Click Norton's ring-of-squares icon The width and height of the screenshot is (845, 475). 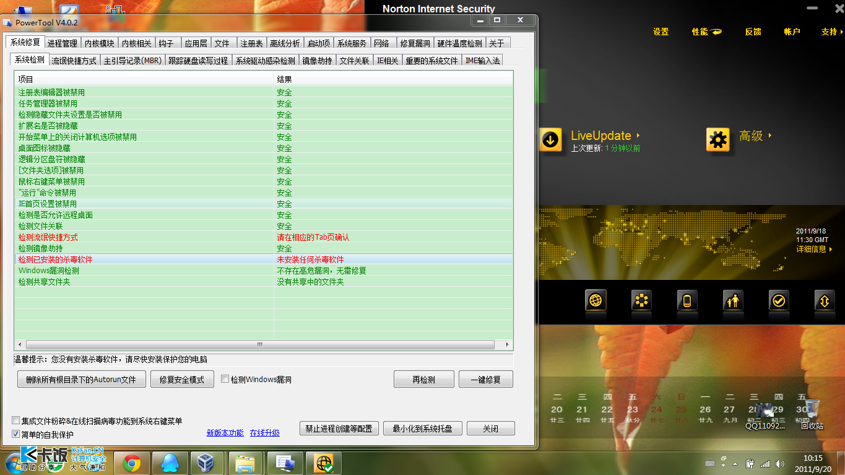tap(641, 301)
